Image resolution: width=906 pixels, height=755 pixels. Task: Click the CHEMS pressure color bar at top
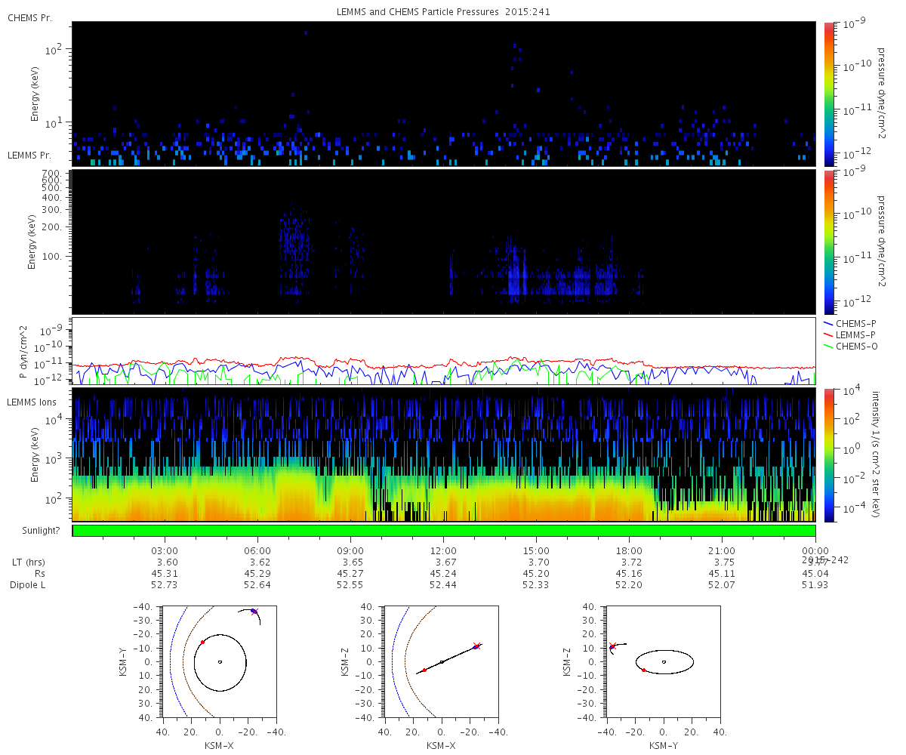[x=828, y=94]
